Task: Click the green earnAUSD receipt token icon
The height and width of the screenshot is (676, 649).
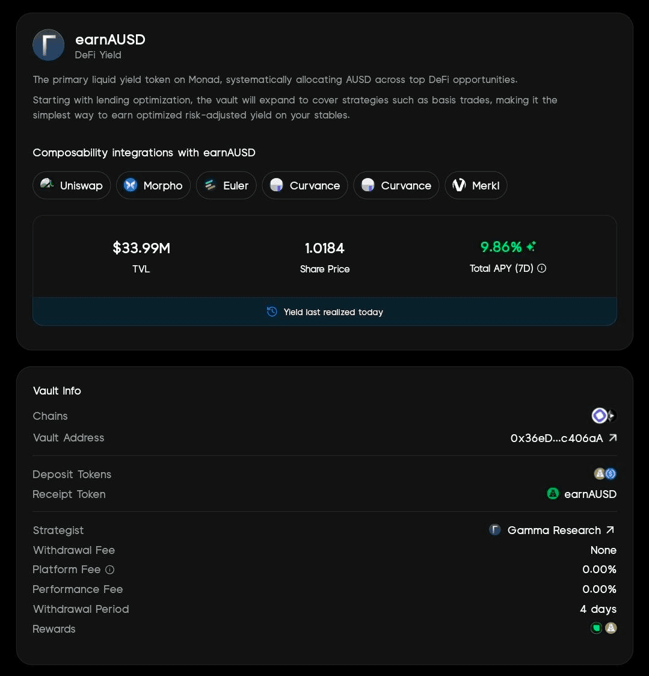Action: coord(553,493)
